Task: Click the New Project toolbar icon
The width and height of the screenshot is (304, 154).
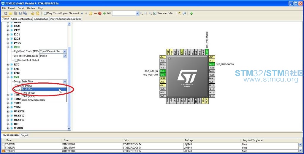Action: coord(6,13)
